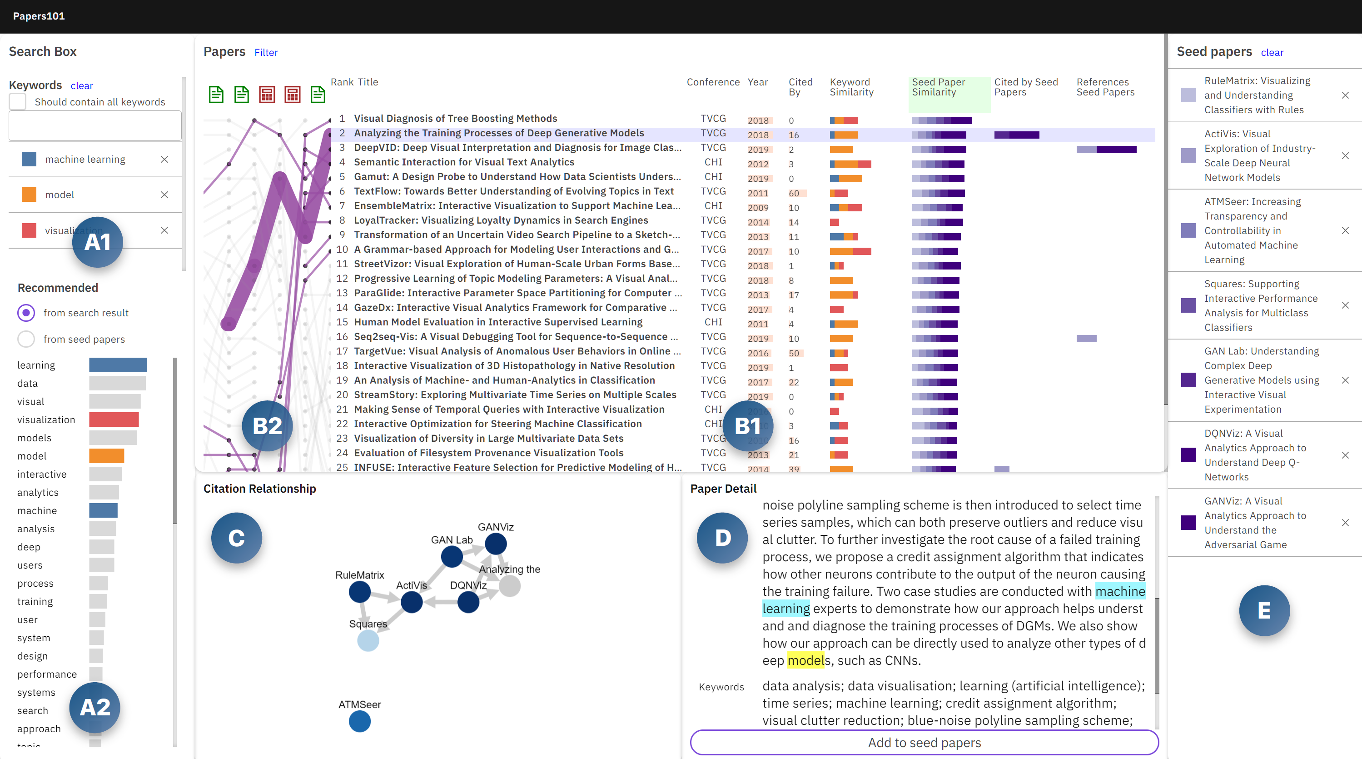The image size is (1362, 759).
Task: Sort papers by Cited By column
Action: (800, 87)
